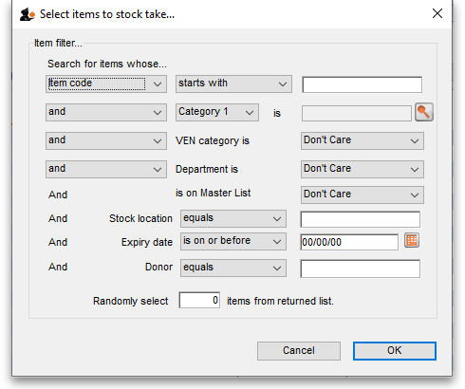Click the Stock location text field
This screenshot has width=465, height=389.
(361, 219)
